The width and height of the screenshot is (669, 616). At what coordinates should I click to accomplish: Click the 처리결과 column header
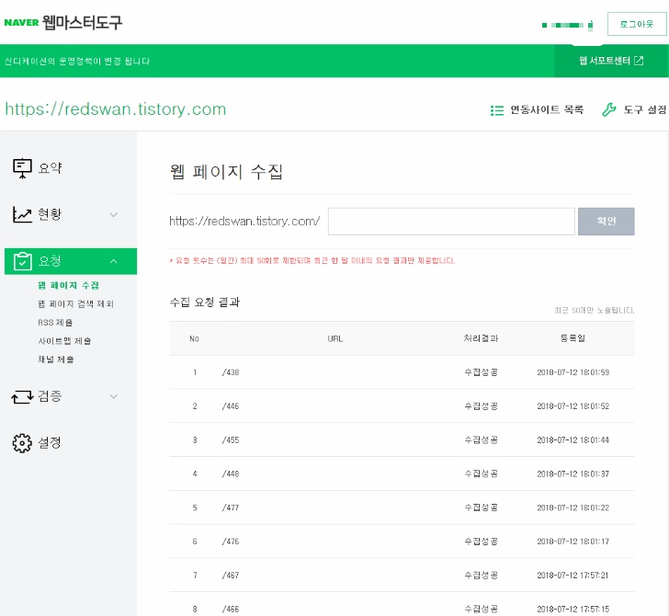click(x=481, y=338)
